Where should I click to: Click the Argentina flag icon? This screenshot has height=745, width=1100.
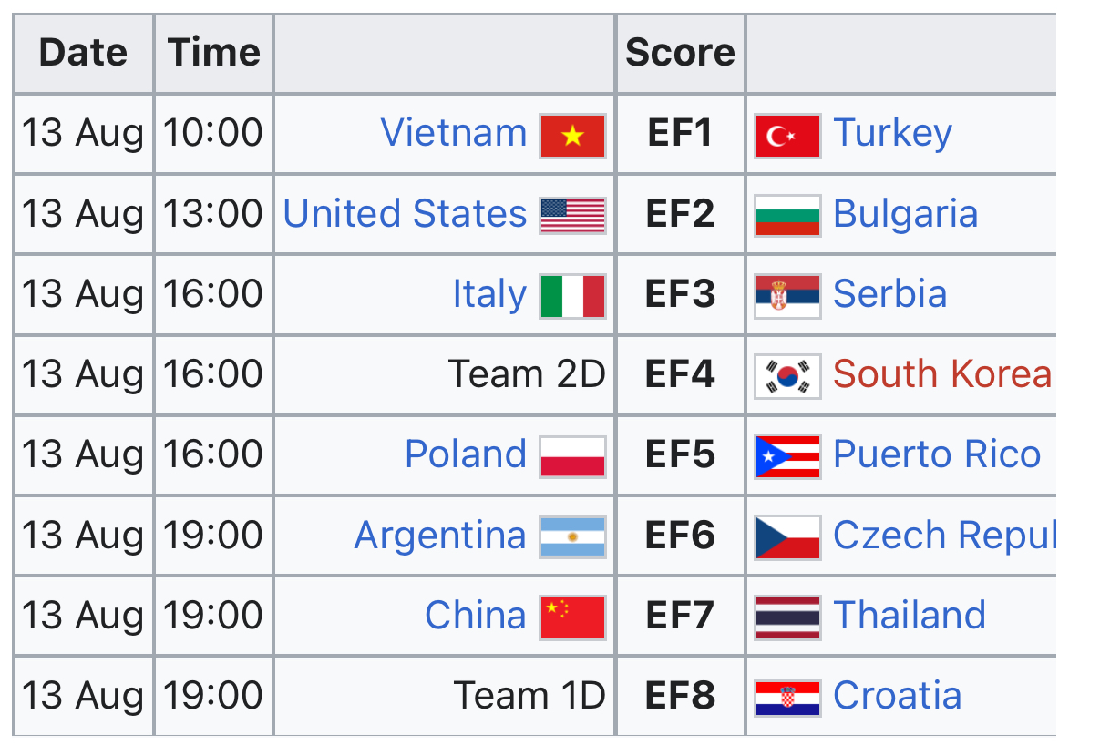[x=572, y=536]
